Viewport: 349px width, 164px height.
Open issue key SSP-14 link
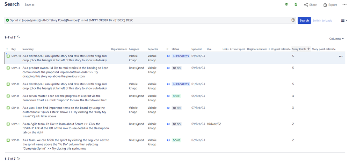[x=15, y=108]
